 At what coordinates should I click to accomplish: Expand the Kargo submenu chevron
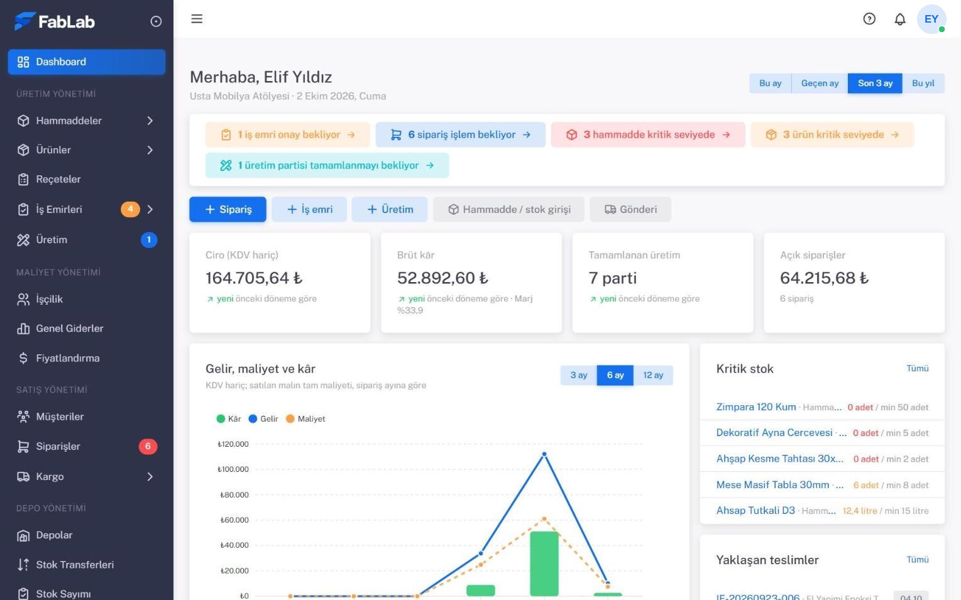tap(150, 477)
